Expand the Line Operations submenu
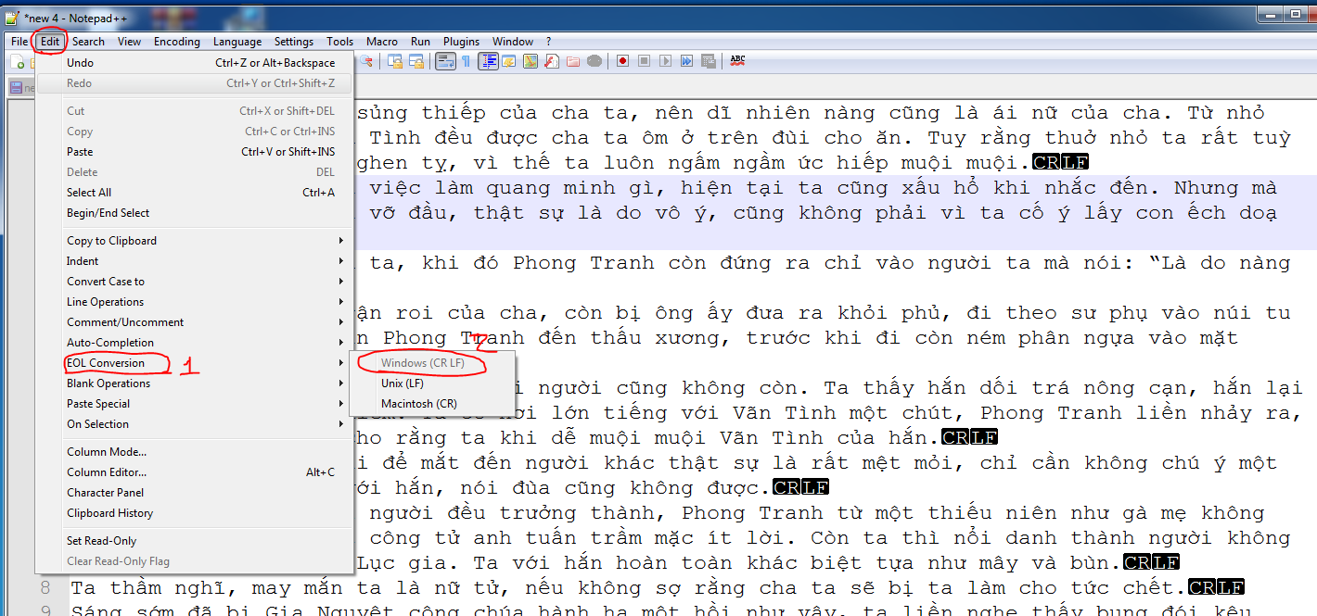Screen dimensions: 1317x616 click(x=105, y=302)
